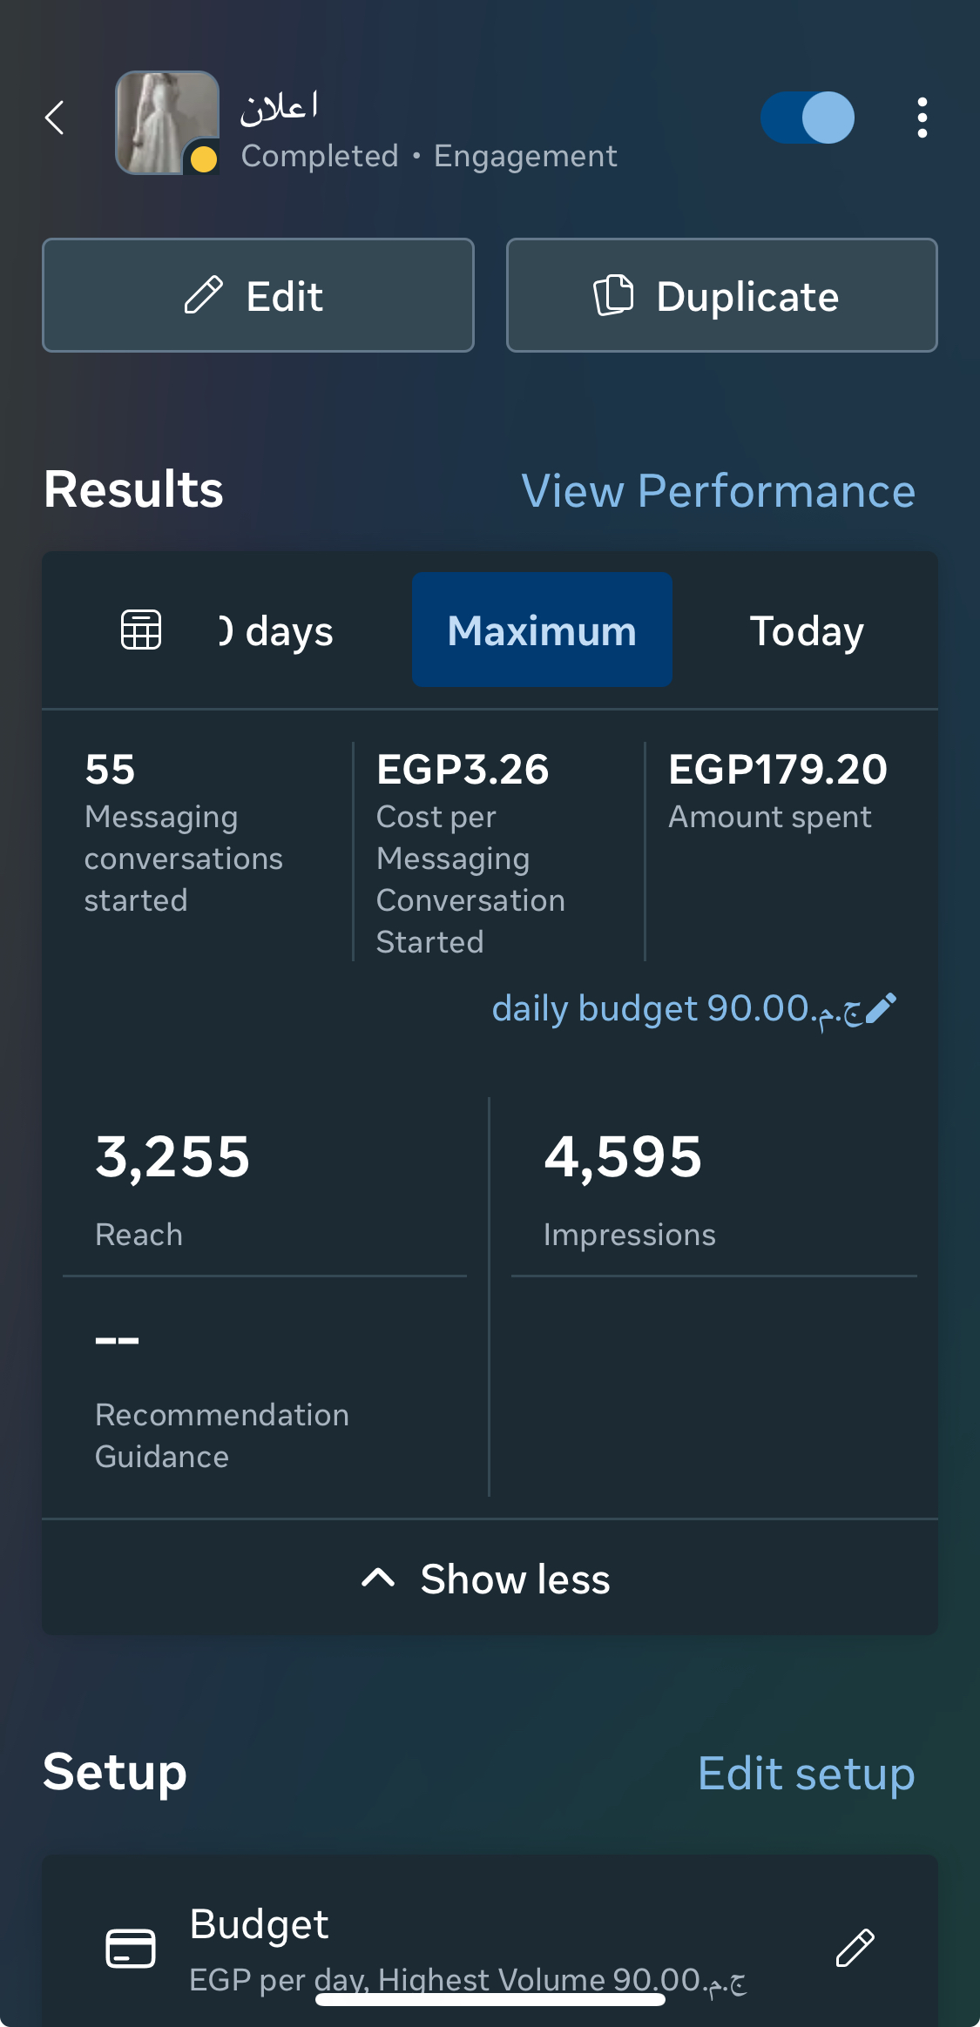Click the calendar date range icon
Image resolution: width=980 pixels, height=2027 pixels.
[141, 630]
